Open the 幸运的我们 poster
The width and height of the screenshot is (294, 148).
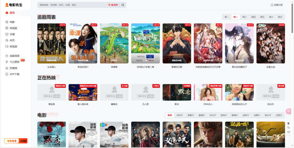(83, 43)
